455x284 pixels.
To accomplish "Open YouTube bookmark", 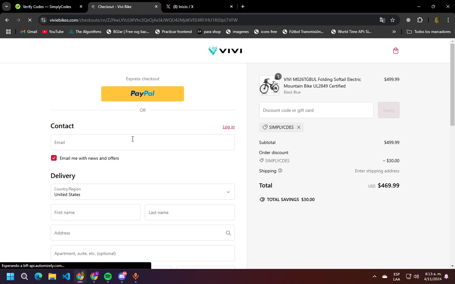I will [x=53, y=31].
